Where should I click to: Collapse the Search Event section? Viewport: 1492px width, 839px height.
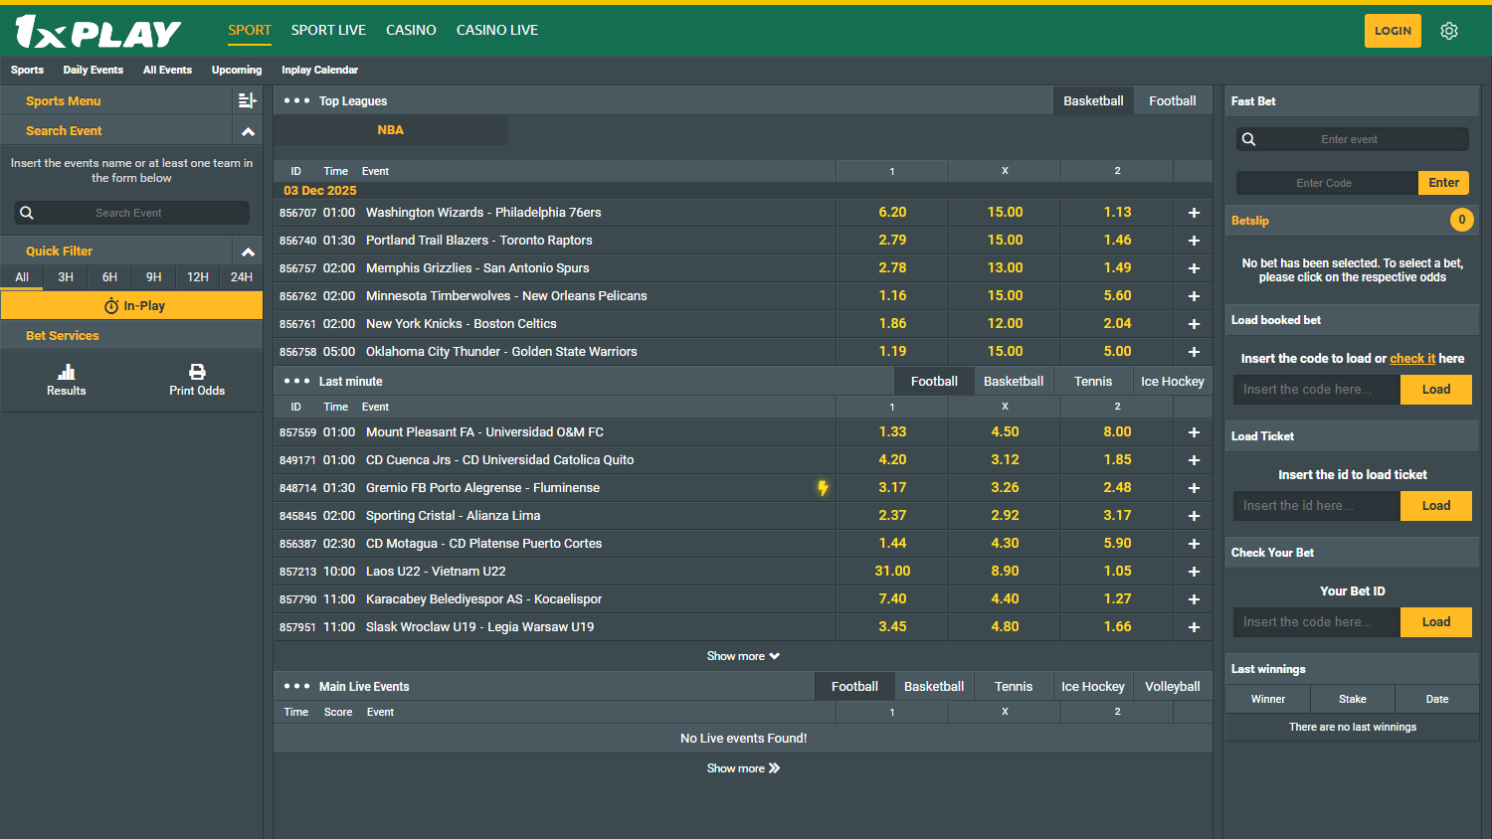tap(248, 131)
